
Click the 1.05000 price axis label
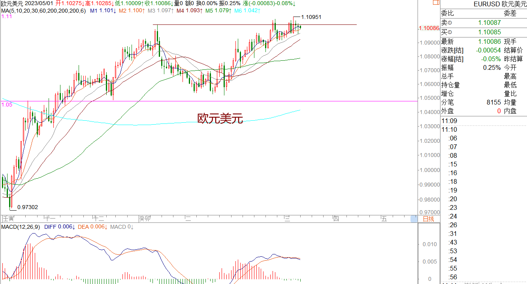[429, 98]
